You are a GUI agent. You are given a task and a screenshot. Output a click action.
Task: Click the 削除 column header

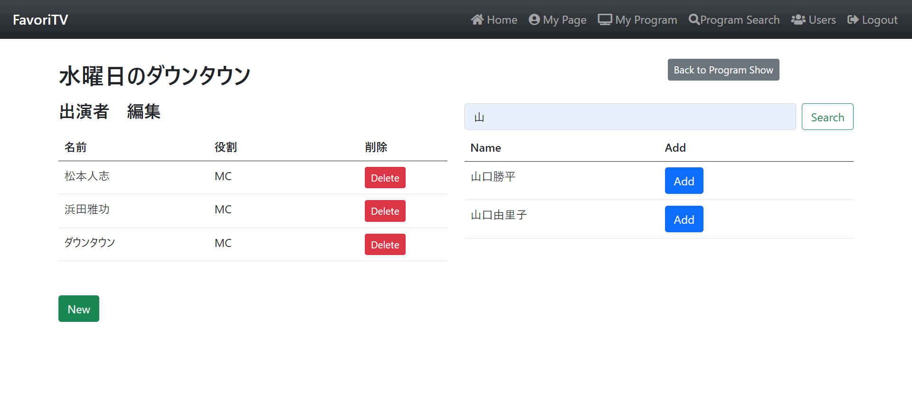click(376, 147)
